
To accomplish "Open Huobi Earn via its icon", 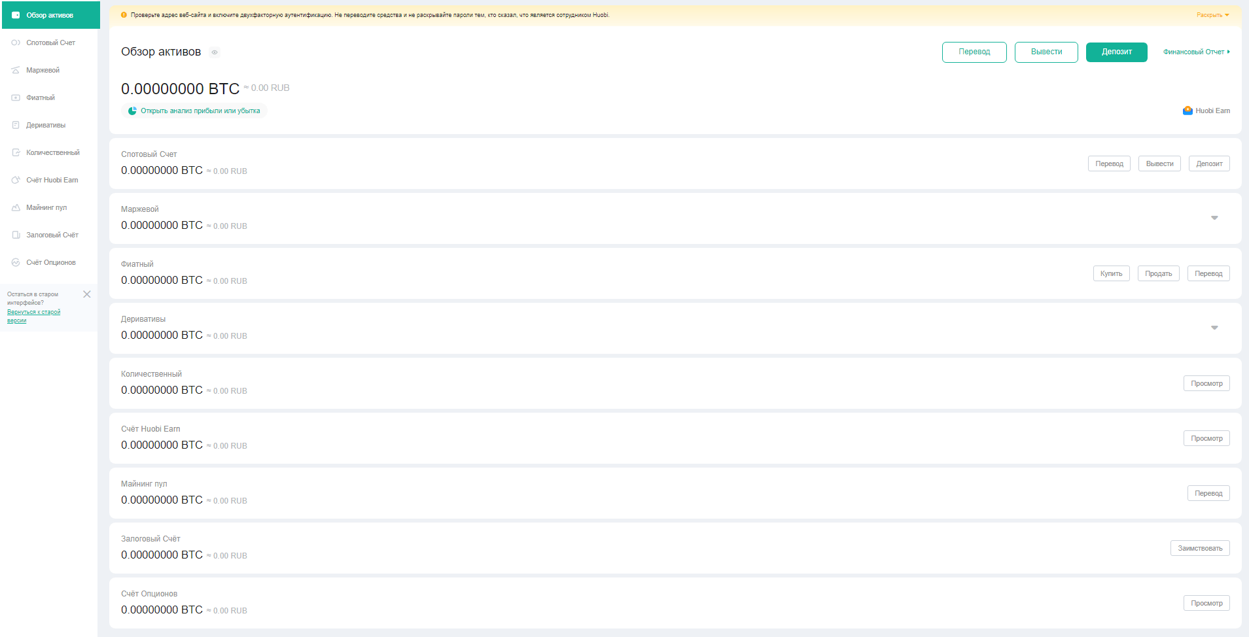I will 1187,111.
